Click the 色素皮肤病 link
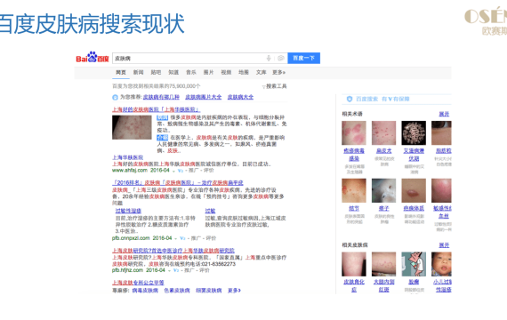This screenshot has width=507, height=320. click(x=177, y=291)
